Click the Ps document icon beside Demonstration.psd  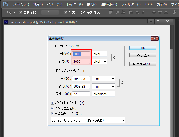tap(6, 22)
